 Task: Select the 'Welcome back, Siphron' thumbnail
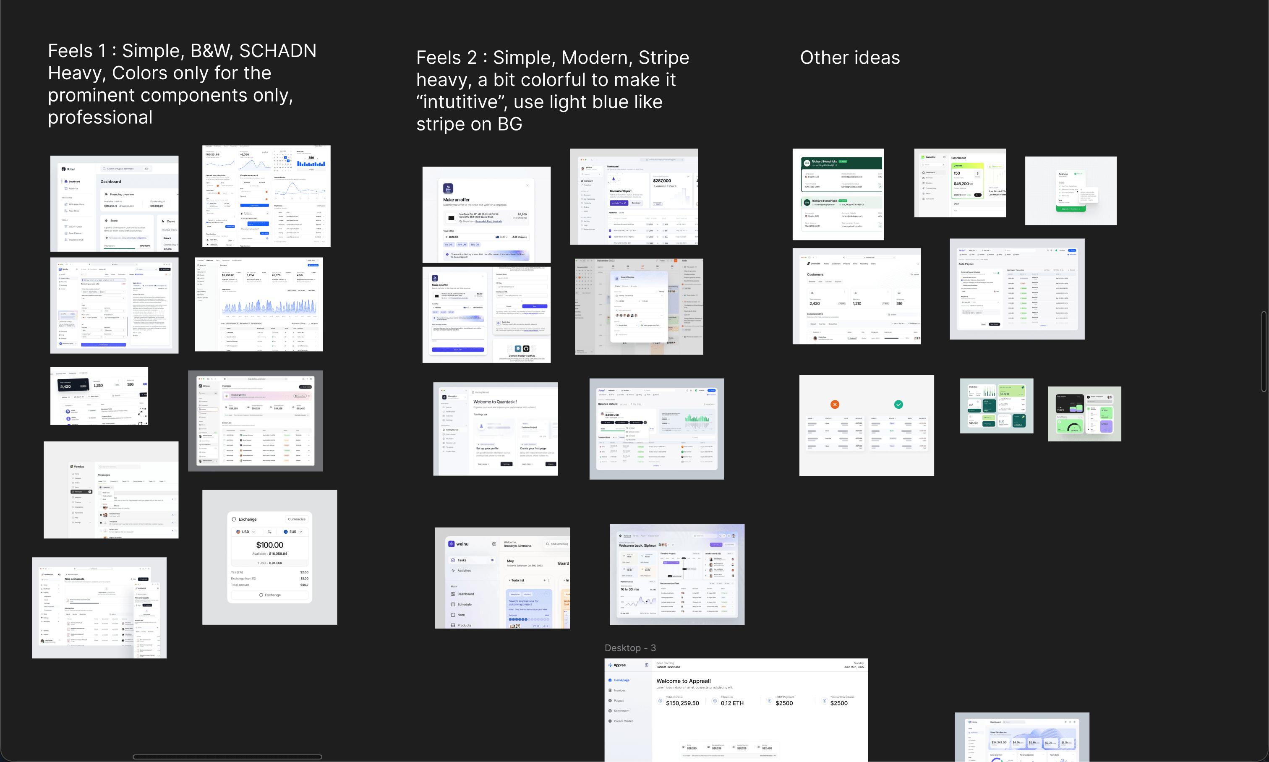pos(677,574)
